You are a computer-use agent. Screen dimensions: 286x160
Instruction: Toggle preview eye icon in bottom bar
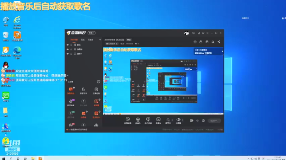point(198,121)
